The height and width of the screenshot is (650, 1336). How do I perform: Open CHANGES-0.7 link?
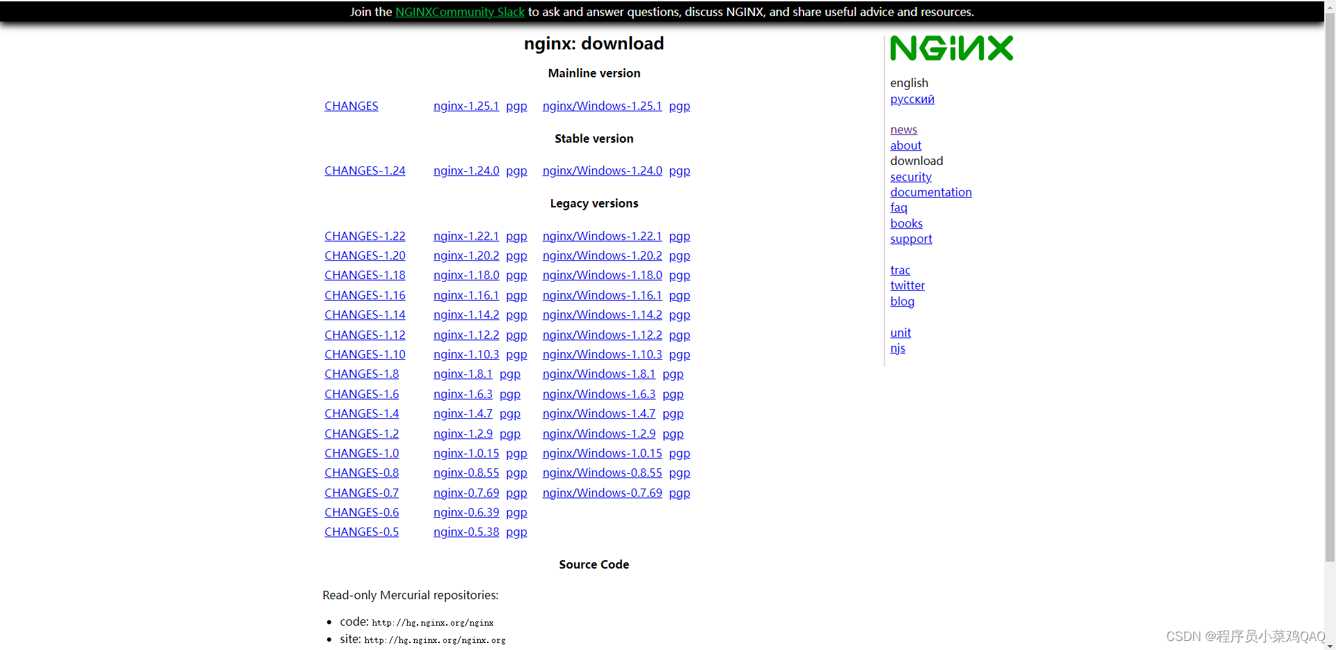click(x=361, y=493)
